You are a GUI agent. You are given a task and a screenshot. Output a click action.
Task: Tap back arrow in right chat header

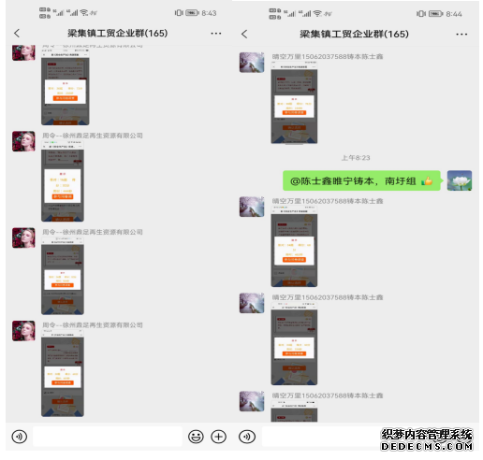click(x=244, y=34)
